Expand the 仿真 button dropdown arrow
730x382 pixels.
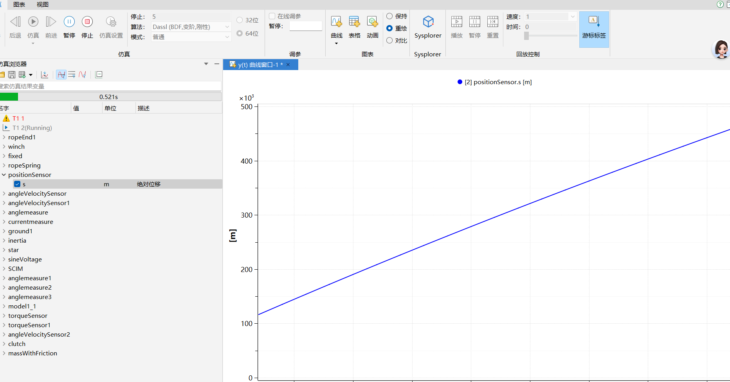(x=33, y=43)
